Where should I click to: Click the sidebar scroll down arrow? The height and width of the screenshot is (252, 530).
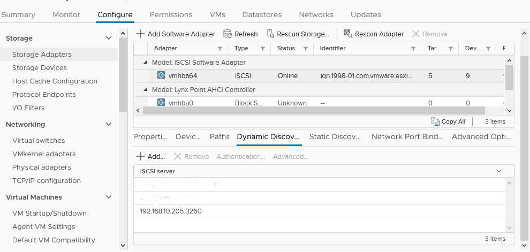[x=123, y=246]
